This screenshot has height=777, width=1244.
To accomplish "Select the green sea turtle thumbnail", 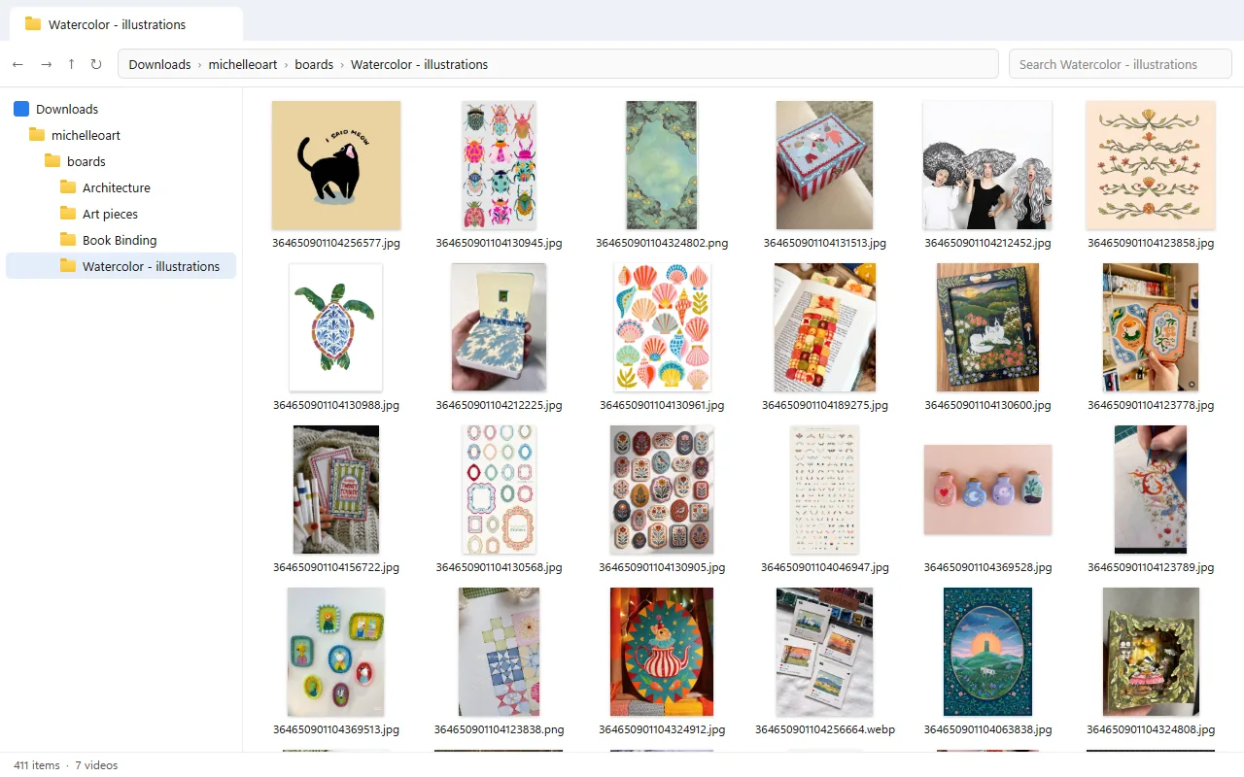I will pyautogui.click(x=336, y=327).
